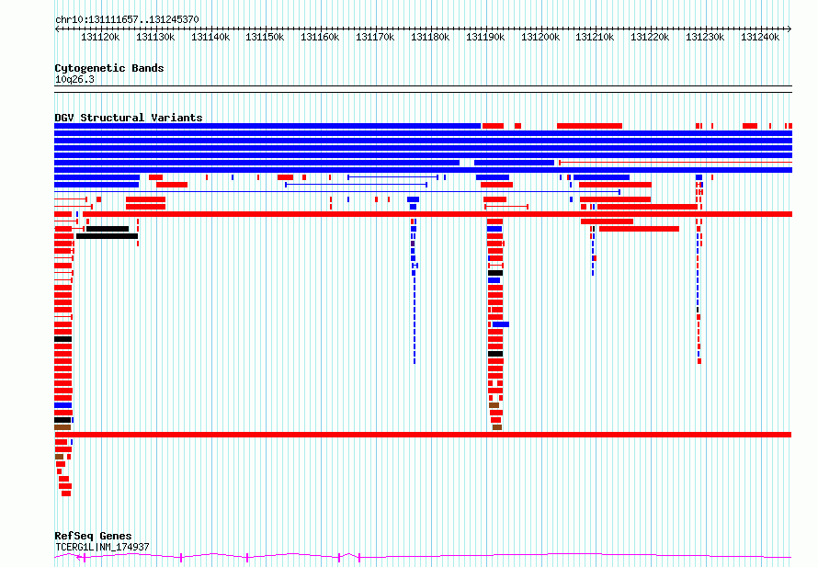Click the right arrowhead of the ruler
This screenshot has width=818, height=567.
coord(790,29)
